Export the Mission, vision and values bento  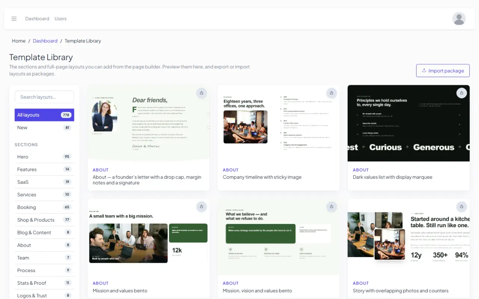click(332, 207)
